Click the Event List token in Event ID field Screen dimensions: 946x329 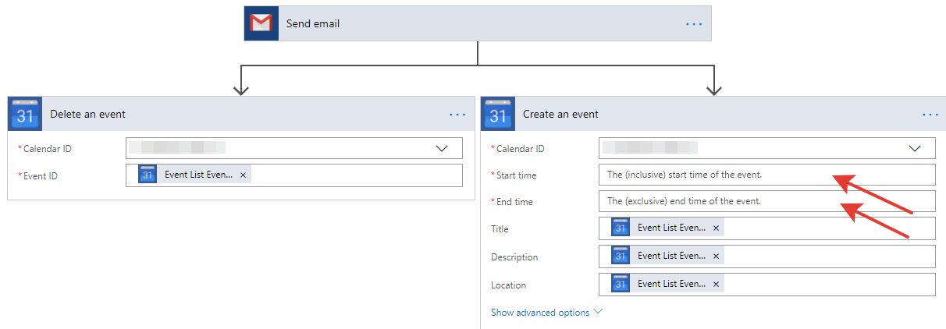[x=197, y=175]
